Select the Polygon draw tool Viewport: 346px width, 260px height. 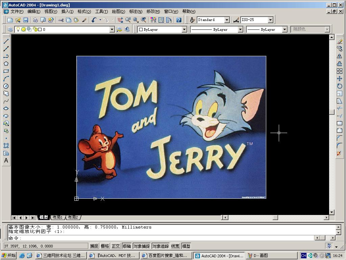(x=6, y=64)
